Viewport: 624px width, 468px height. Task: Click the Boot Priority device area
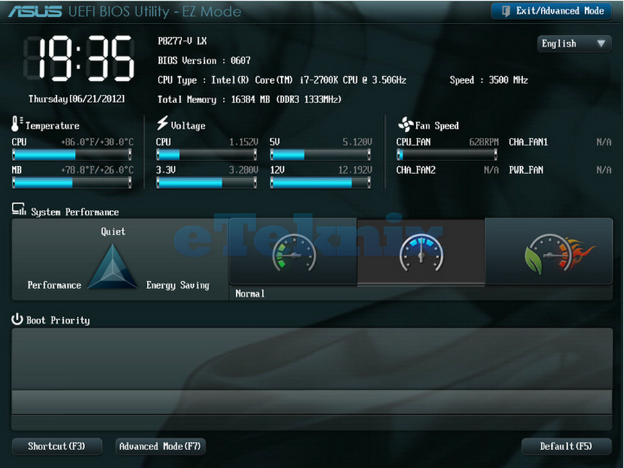[312, 379]
